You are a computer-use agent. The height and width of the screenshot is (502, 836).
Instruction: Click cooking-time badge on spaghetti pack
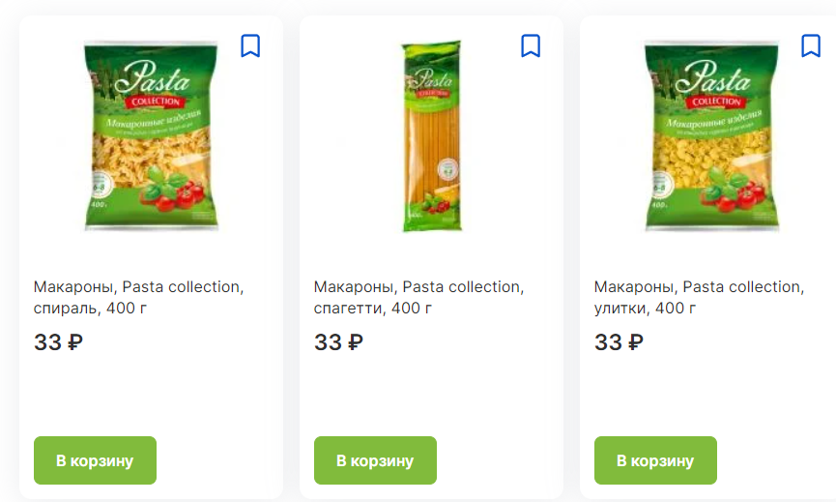pos(447,170)
